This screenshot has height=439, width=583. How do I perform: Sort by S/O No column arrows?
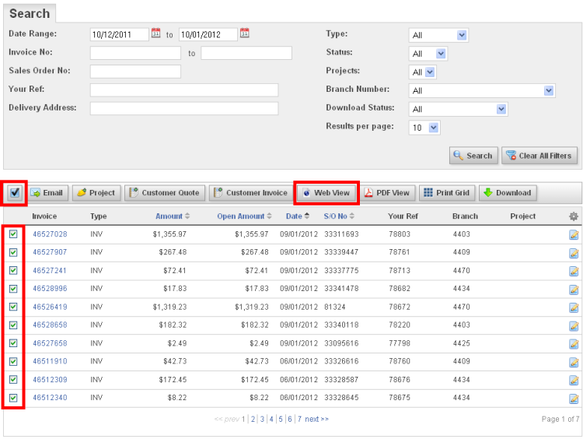tap(351, 216)
